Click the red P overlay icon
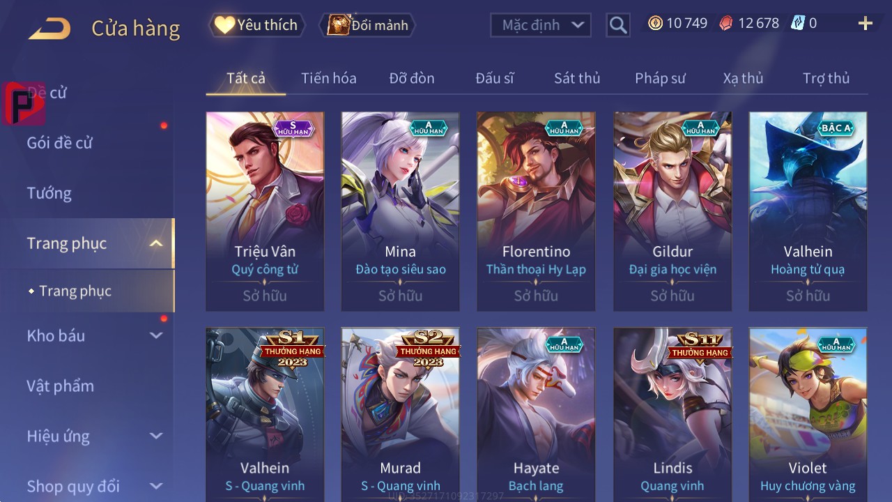 point(24,103)
